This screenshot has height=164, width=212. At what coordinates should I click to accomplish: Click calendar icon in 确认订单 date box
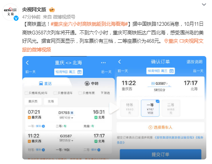(171, 71)
